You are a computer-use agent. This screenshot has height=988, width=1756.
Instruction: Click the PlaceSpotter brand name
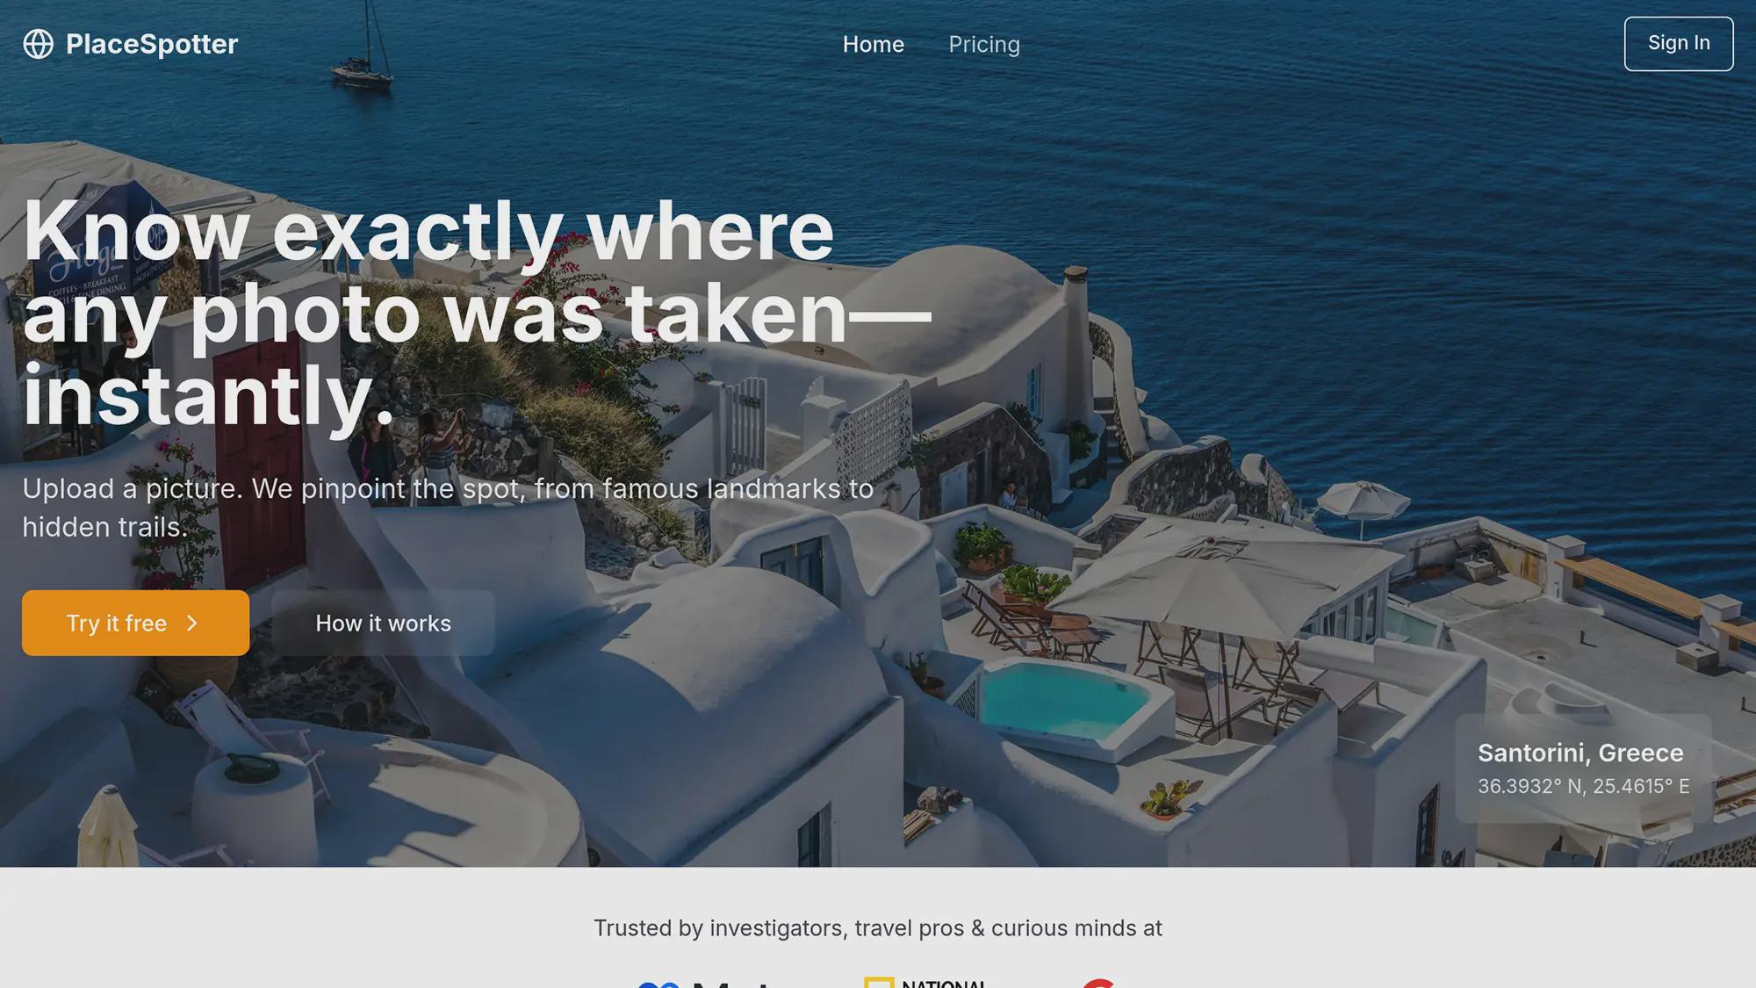[x=152, y=44]
